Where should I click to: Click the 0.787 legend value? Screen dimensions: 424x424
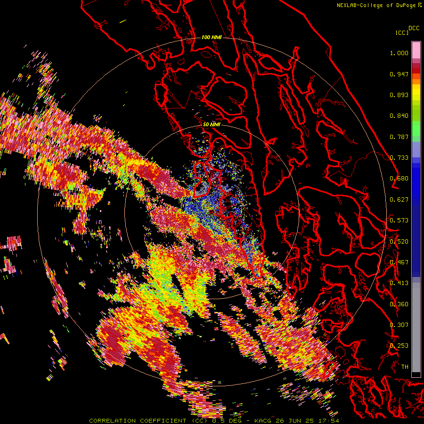click(399, 137)
